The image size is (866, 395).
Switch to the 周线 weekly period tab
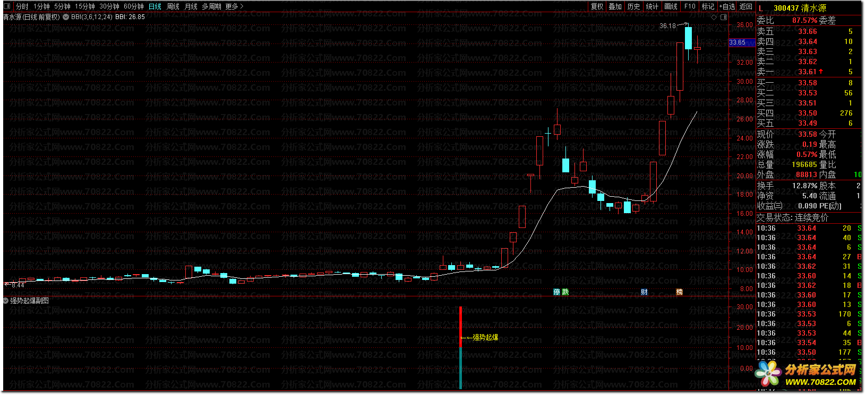click(x=173, y=6)
